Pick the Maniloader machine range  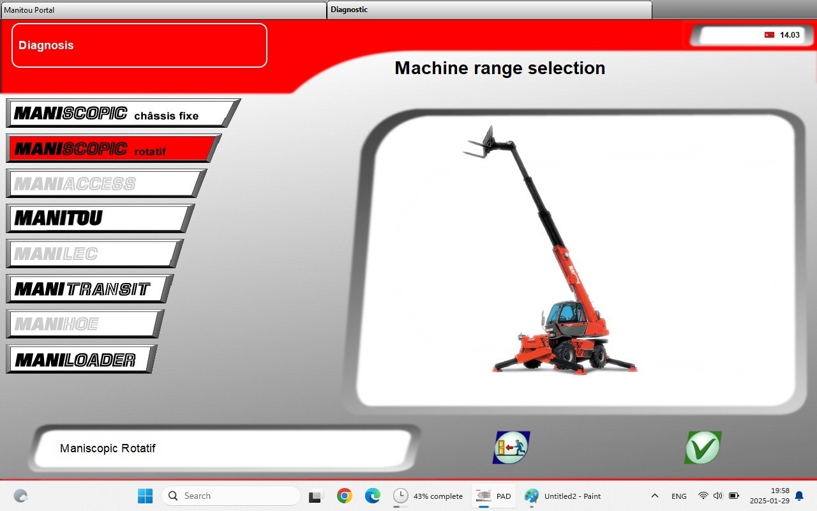(x=82, y=359)
